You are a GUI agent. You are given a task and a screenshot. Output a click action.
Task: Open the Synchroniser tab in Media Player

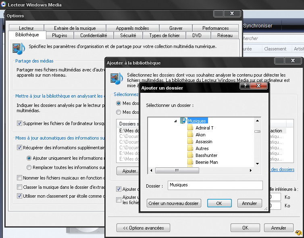click(258, 26)
